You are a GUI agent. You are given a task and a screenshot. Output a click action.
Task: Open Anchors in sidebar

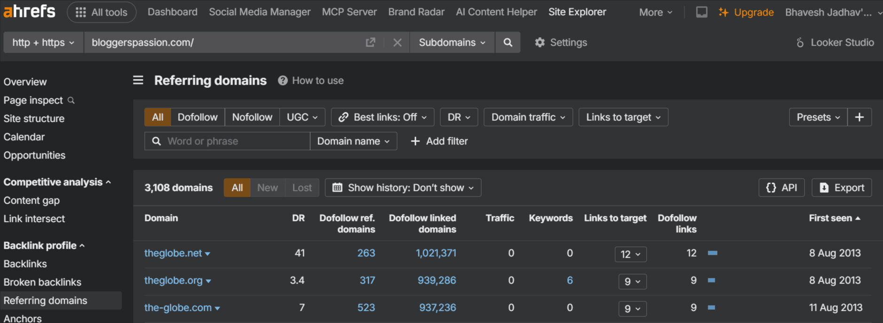coord(23,318)
